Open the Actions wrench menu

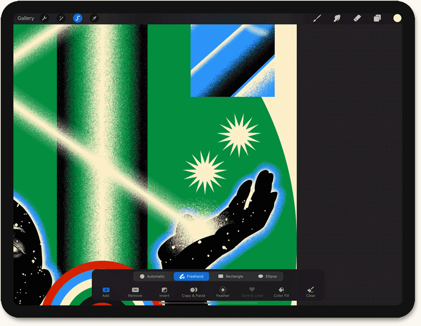click(44, 18)
